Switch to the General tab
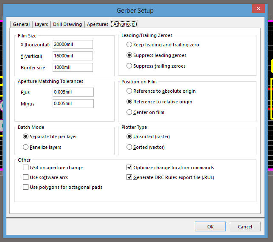 click(21, 24)
